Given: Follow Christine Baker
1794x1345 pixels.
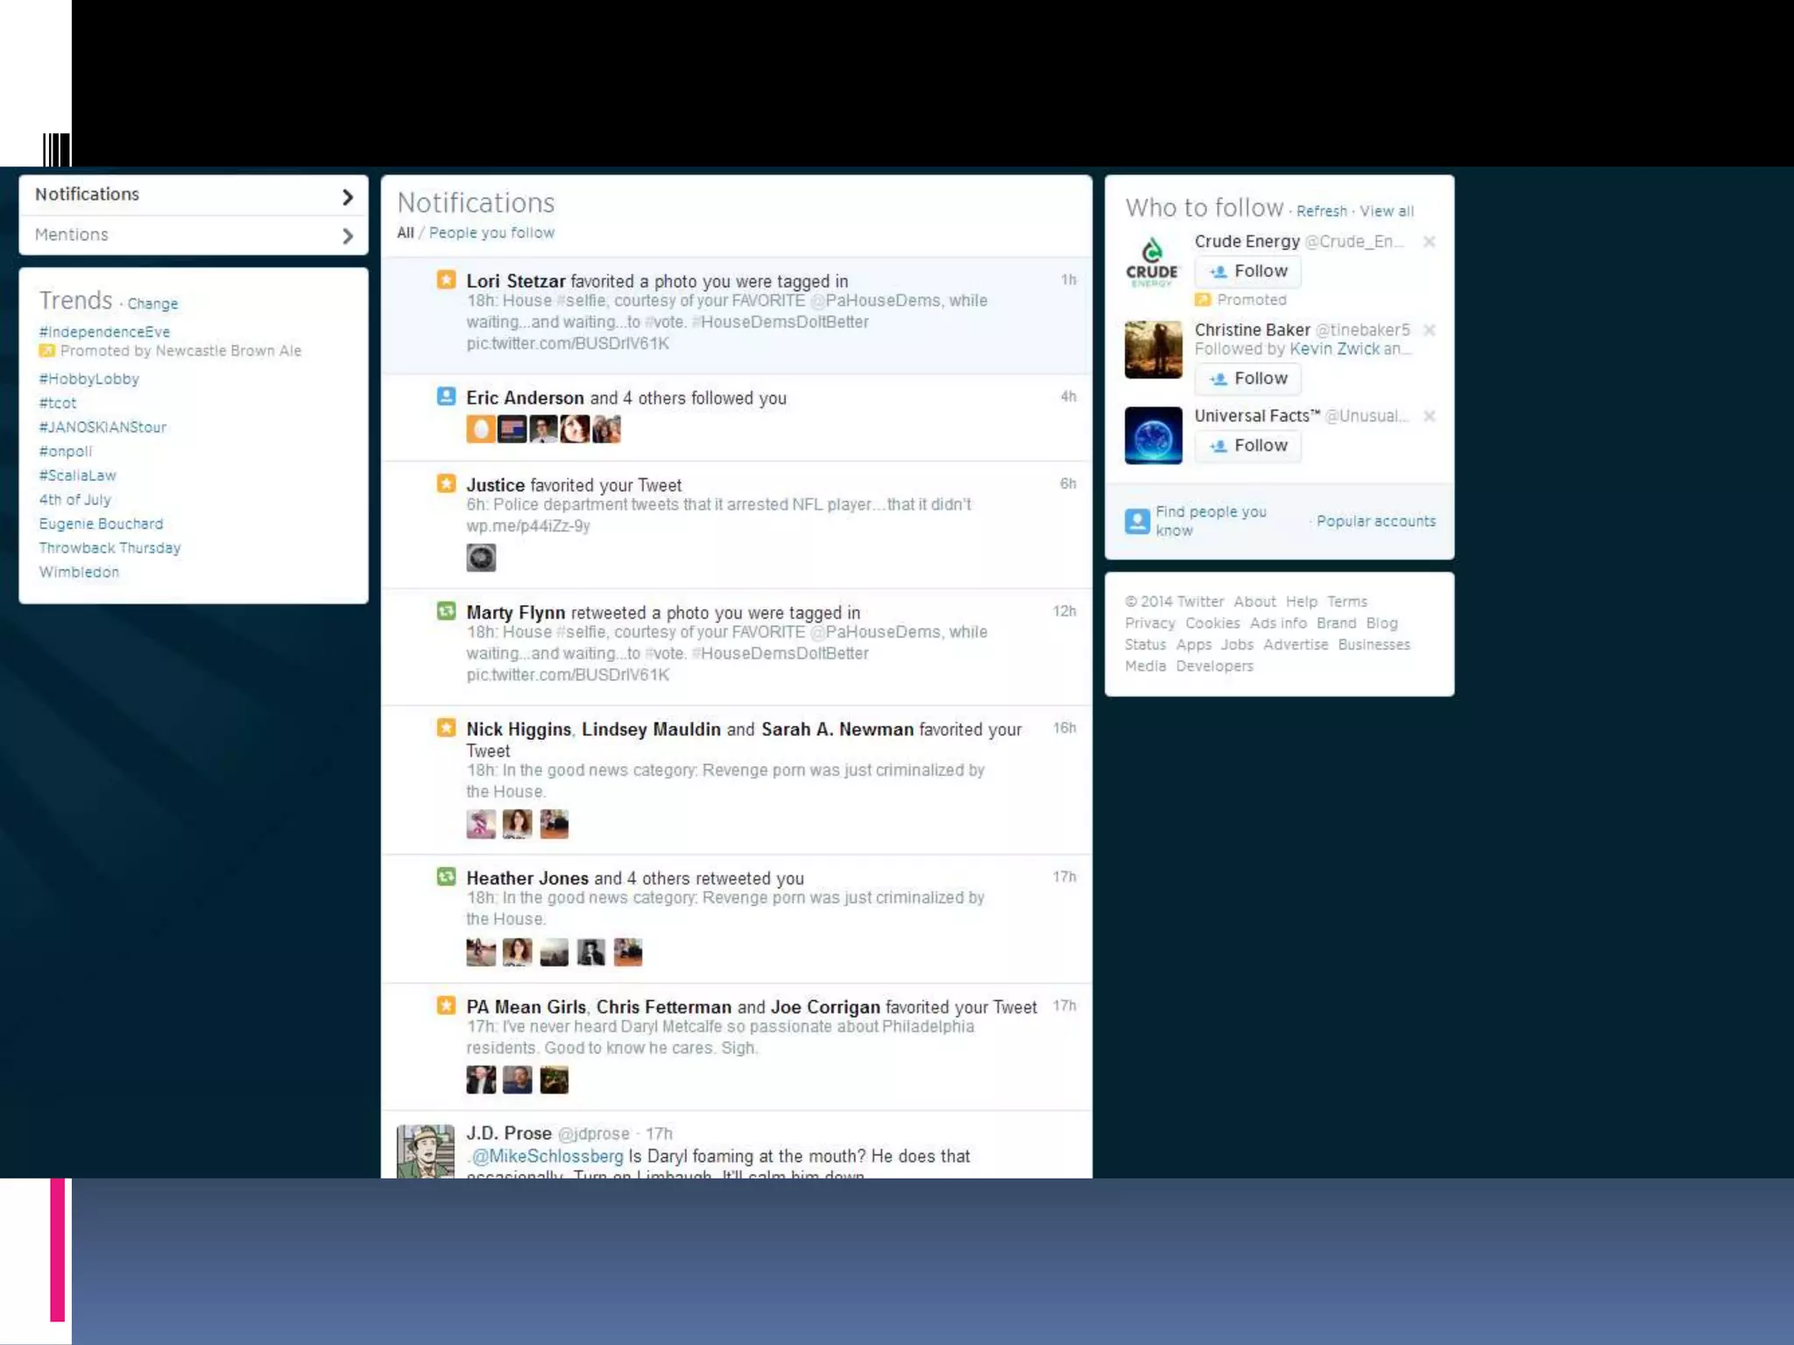Looking at the screenshot, I should point(1248,378).
